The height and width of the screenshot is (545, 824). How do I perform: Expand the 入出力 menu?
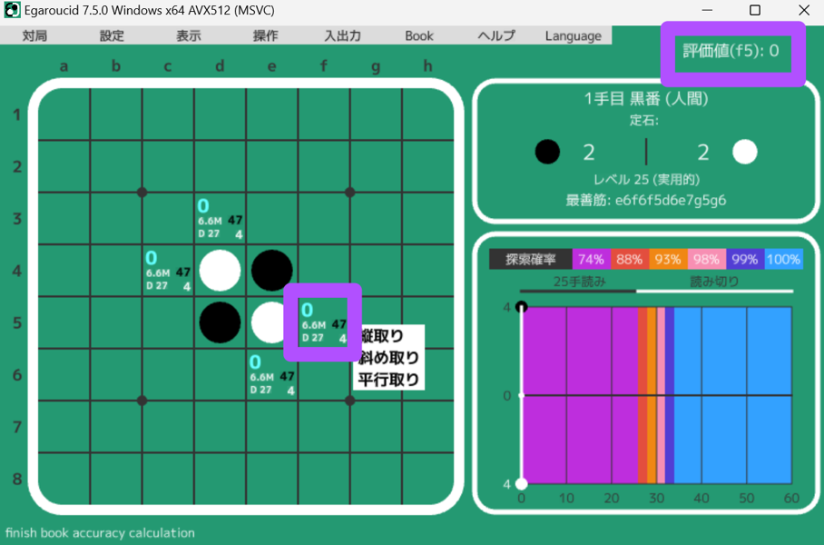tap(342, 36)
